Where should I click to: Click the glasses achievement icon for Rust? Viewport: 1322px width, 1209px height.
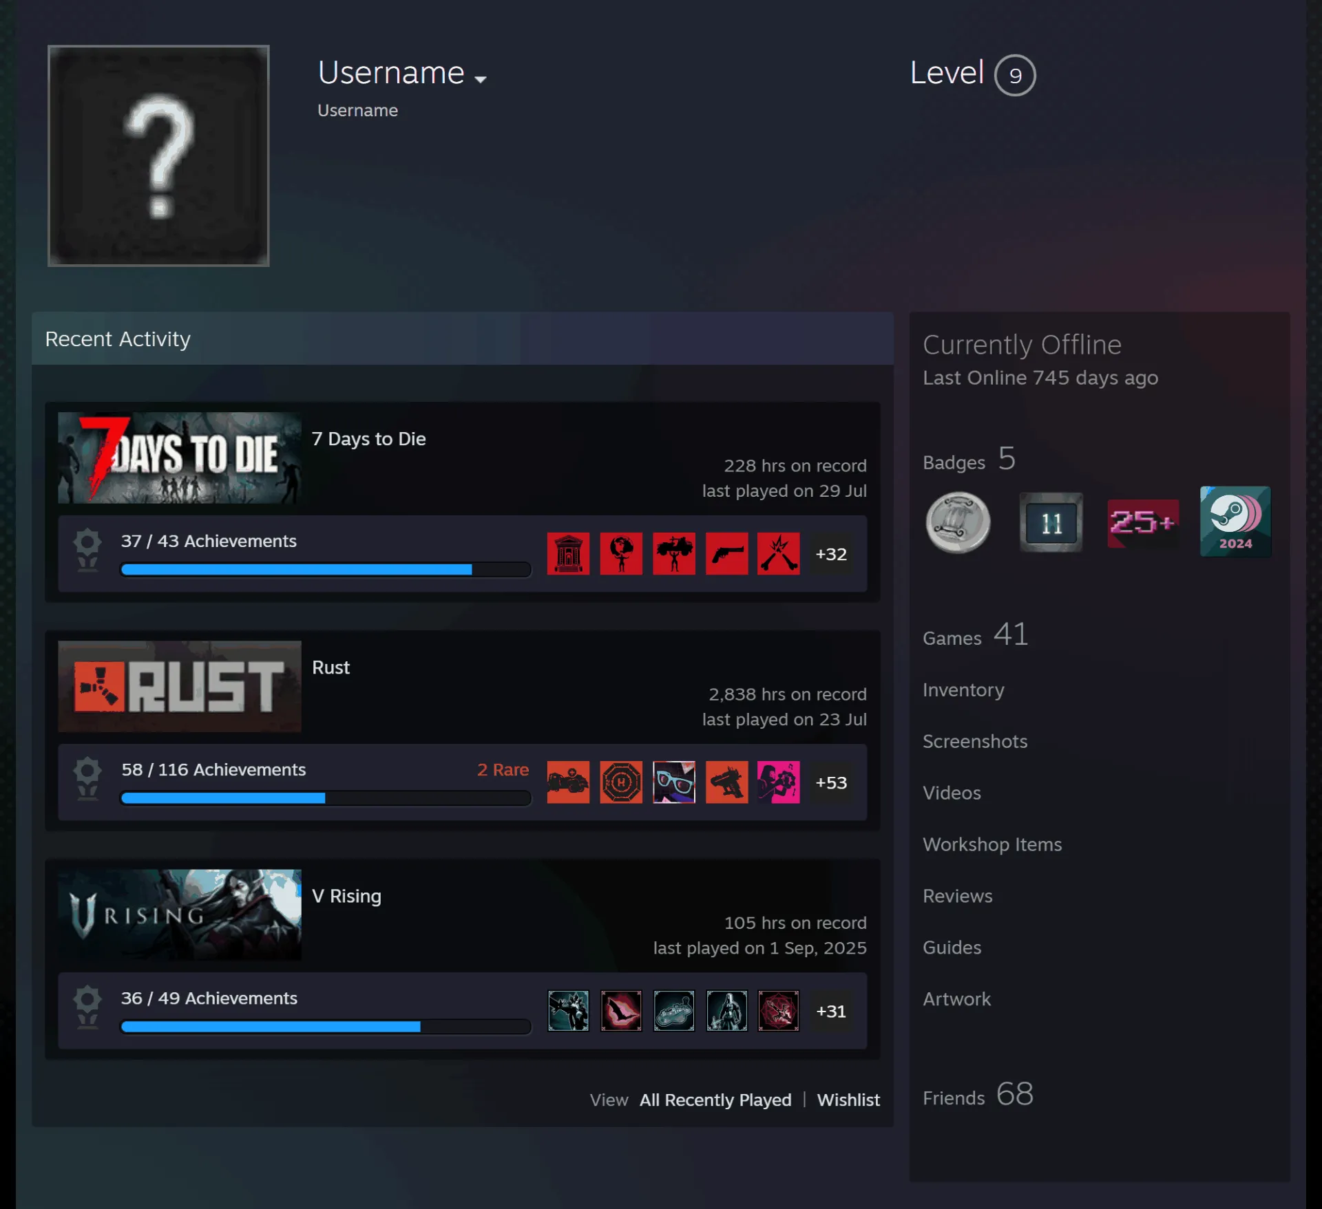(x=673, y=782)
